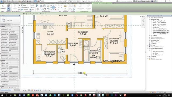Open the 'Конструкция' ribbon tab

pyautogui.click(x=16, y=3)
